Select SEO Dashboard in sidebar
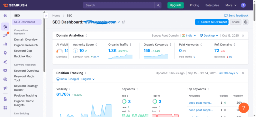This screenshot has height=117, width=256. tap(26, 22)
